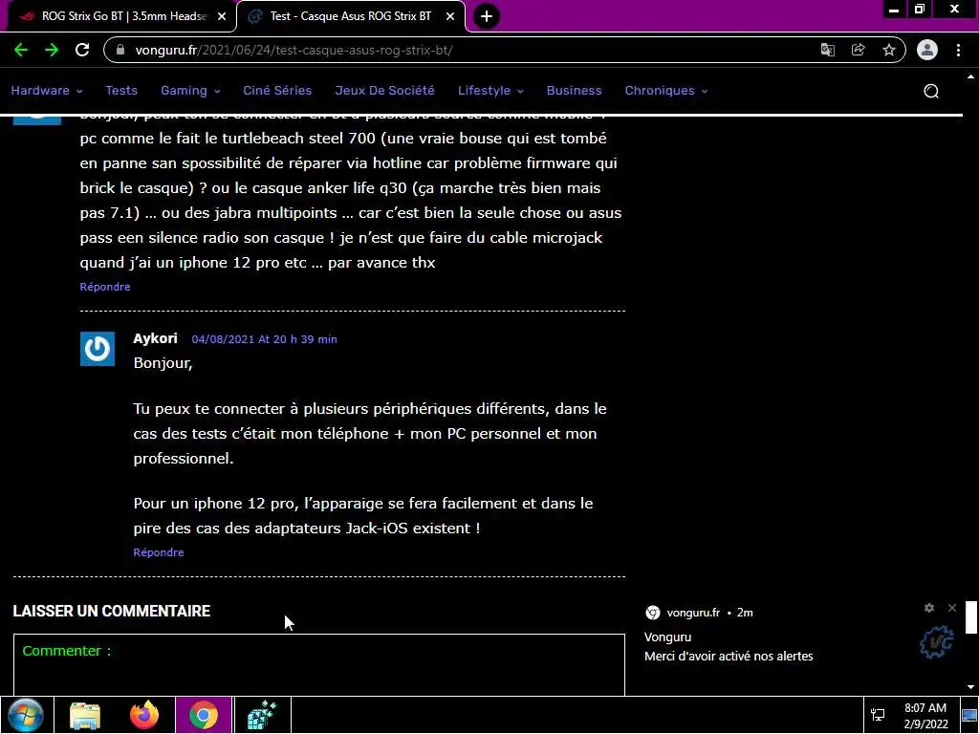
Task: Click the notification text Merci d'avoir activé nos alertes
Action: point(729,656)
